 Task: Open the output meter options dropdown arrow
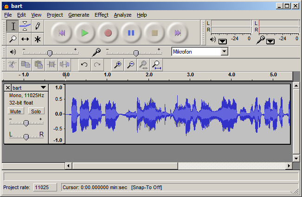223,41
